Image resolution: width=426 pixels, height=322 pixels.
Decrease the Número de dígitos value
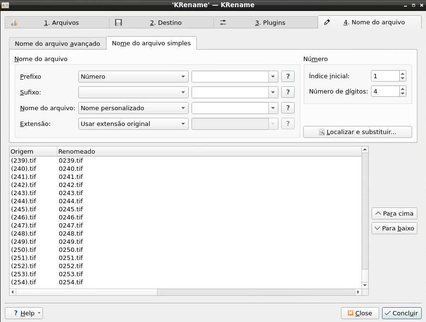click(x=403, y=93)
